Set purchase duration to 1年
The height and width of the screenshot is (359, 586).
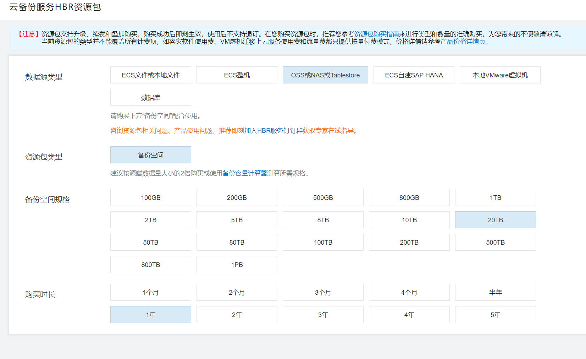[151, 315]
